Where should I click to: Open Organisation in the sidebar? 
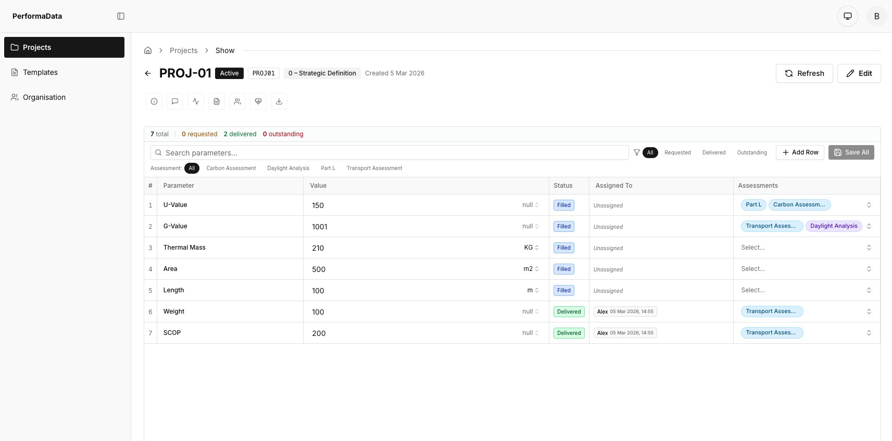[64, 97]
